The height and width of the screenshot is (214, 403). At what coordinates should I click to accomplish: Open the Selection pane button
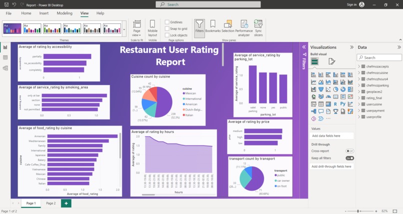[x=227, y=26]
